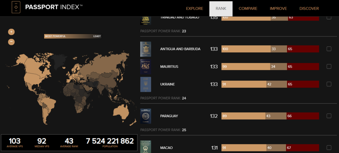Open the Mauritius passport cover image
339x153 pixels.
[146, 67]
